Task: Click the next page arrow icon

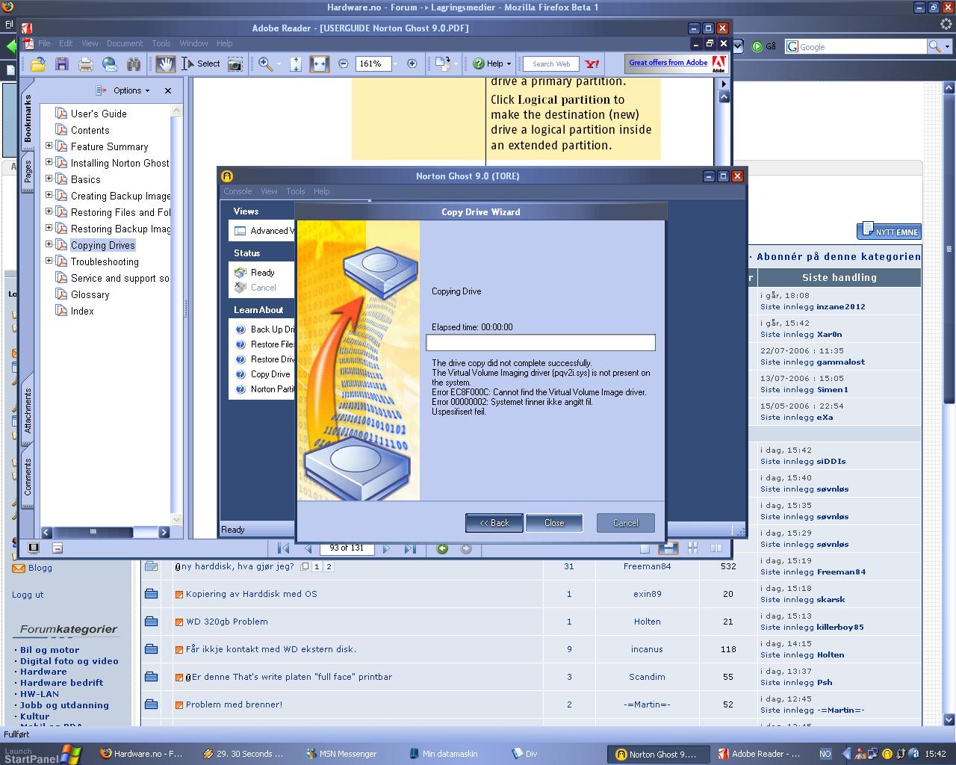Action: click(x=386, y=548)
